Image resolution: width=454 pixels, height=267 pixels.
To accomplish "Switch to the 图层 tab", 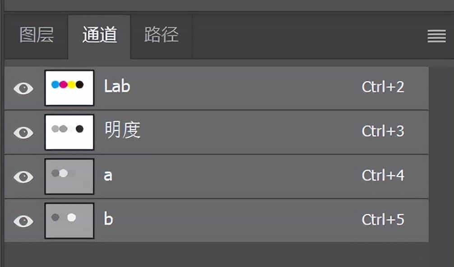I will 35,36.
